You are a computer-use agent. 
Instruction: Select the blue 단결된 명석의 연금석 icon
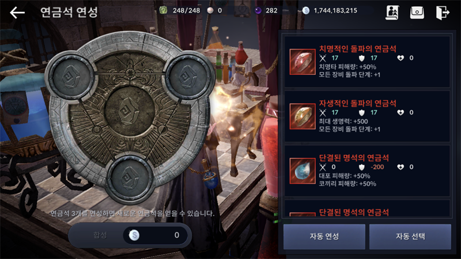point(302,171)
